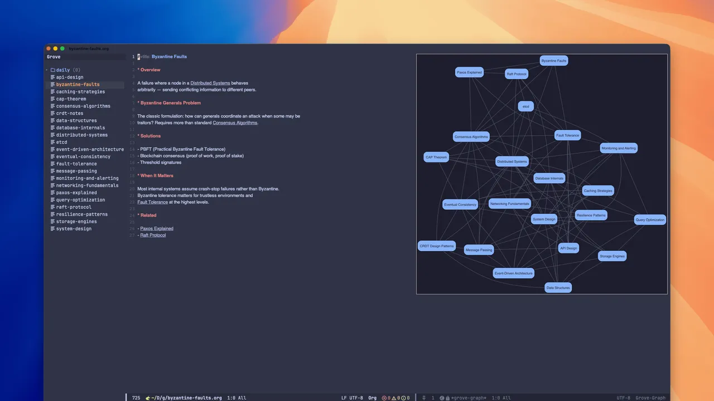Click the file icon beside cap-theorem
This screenshot has height=401, width=714.
tap(53, 99)
